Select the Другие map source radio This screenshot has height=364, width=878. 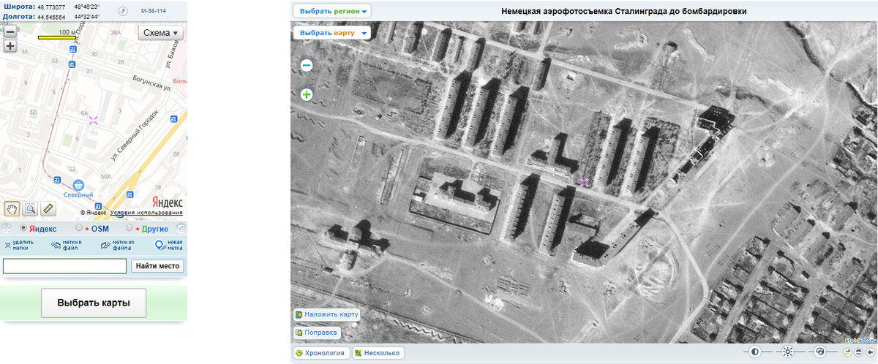(130, 228)
